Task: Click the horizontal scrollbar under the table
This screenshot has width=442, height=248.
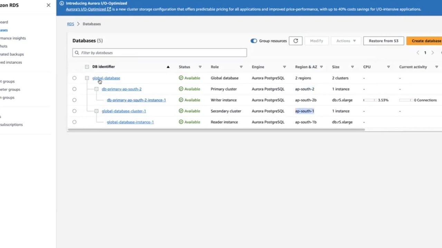Action: (216, 130)
